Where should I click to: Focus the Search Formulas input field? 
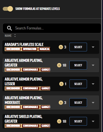[52, 28]
